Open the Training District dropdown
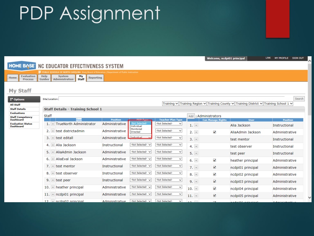 tap(249, 104)
